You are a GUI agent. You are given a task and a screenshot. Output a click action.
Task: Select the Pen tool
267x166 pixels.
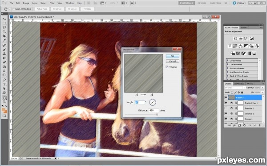pyautogui.click(x=4, y=80)
